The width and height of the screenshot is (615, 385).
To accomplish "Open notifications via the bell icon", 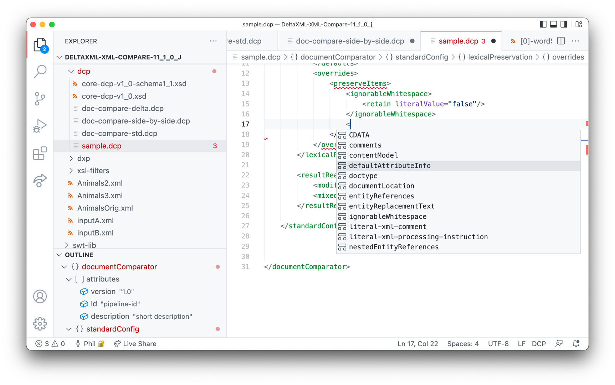I will coord(576,343).
